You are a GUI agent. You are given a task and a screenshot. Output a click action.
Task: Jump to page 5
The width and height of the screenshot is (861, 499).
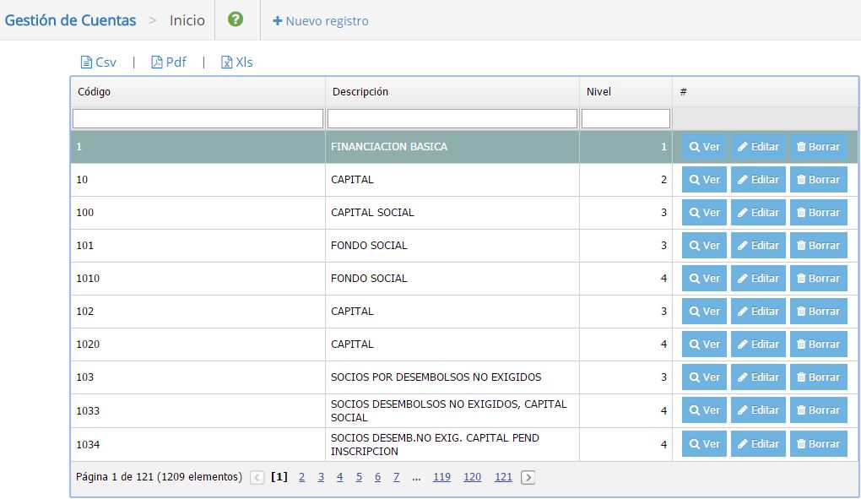pyautogui.click(x=359, y=477)
